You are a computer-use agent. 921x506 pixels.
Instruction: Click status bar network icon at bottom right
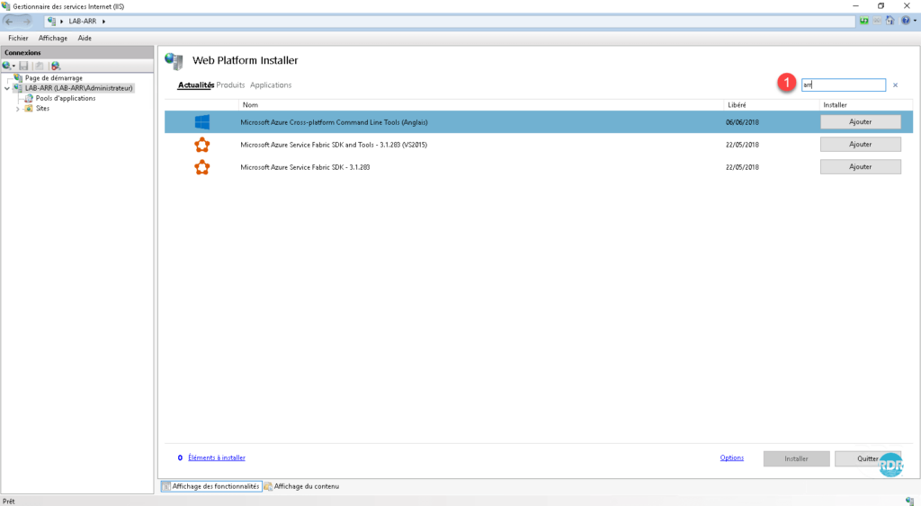[910, 501]
